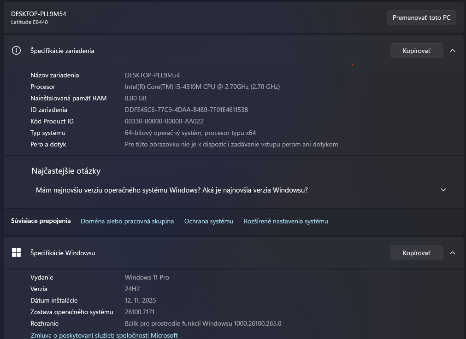Image resolution: width=466 pixels, height=339 pixels.
Task: Copy the Windows specifications with Kopírovať
Action: pyautogui.click(x=416, y=252)
